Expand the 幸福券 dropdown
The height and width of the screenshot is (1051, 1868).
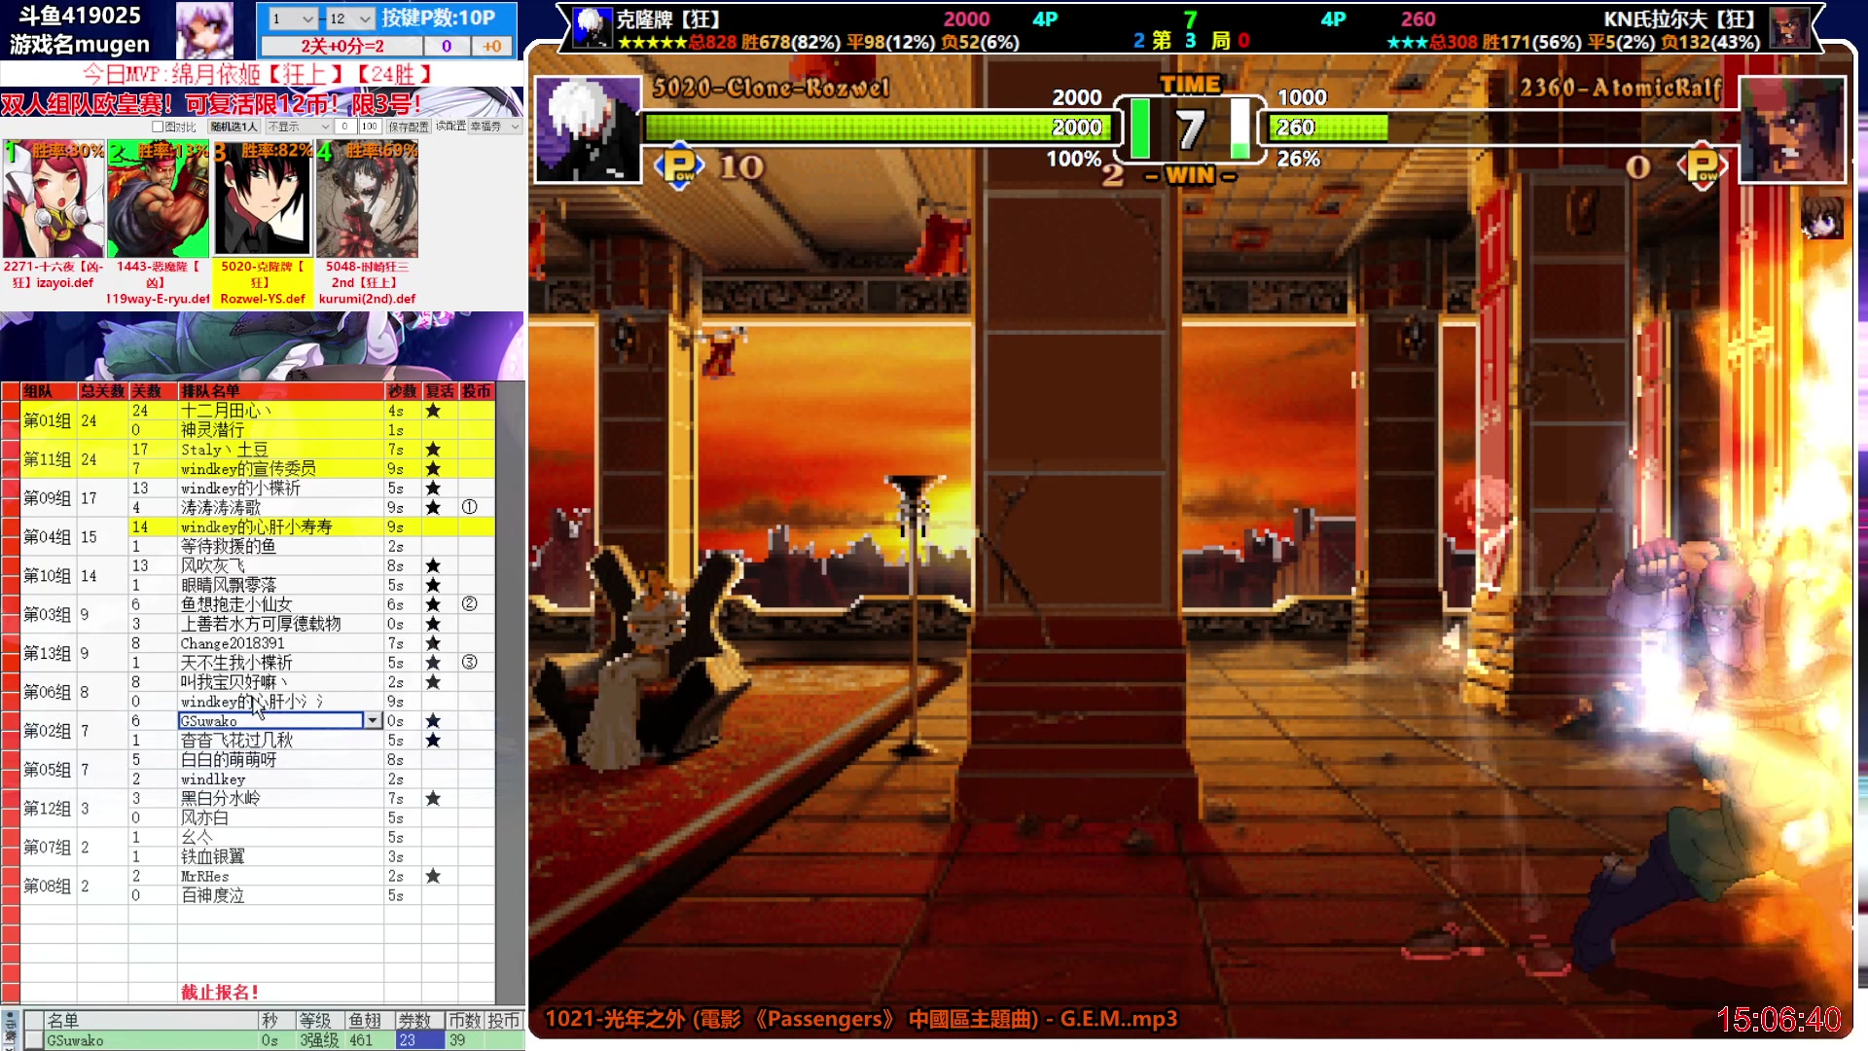pos(495,127)
